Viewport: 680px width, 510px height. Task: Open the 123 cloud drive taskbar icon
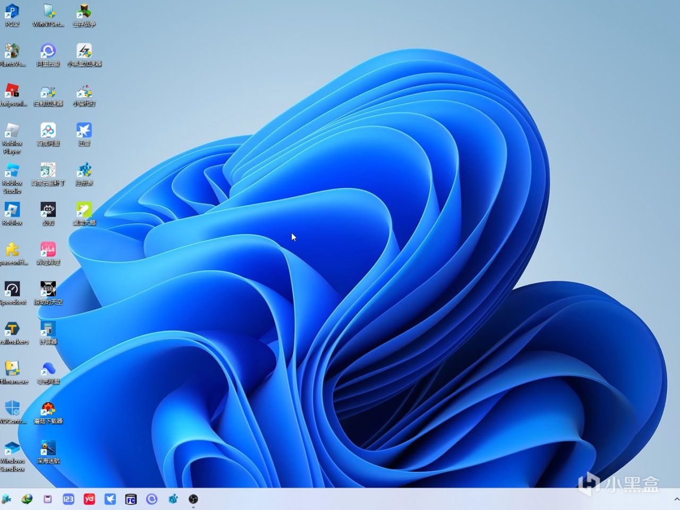pyautogui.click(x=69, y=499)
